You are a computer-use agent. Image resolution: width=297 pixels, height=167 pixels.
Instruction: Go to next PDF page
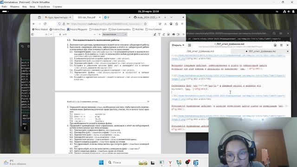51,34
